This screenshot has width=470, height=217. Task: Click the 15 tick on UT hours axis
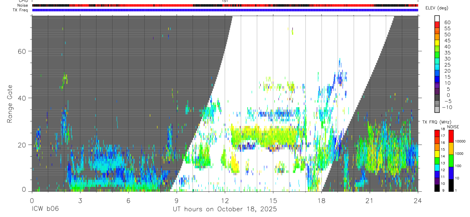(x=273, y=201)
